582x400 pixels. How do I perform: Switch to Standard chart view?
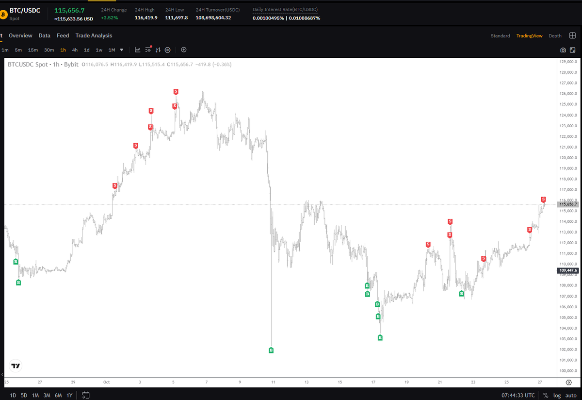[x=500, y=36]
